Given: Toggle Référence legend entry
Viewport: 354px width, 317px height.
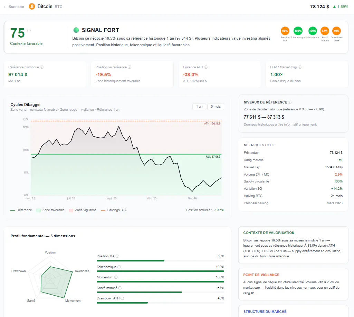Looking at the screenshot, I should point(21,210).
